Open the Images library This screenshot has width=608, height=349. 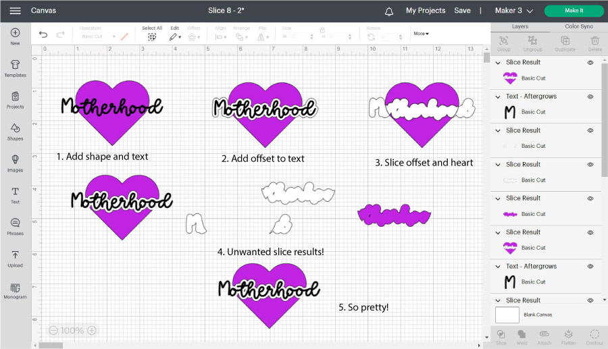coord(15,164)
